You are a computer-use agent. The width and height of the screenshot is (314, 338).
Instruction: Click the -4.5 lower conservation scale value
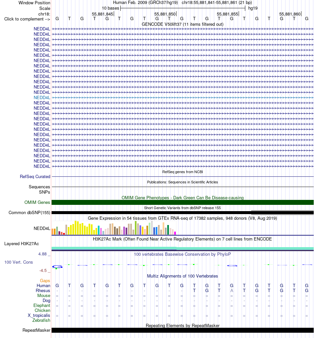43,271
